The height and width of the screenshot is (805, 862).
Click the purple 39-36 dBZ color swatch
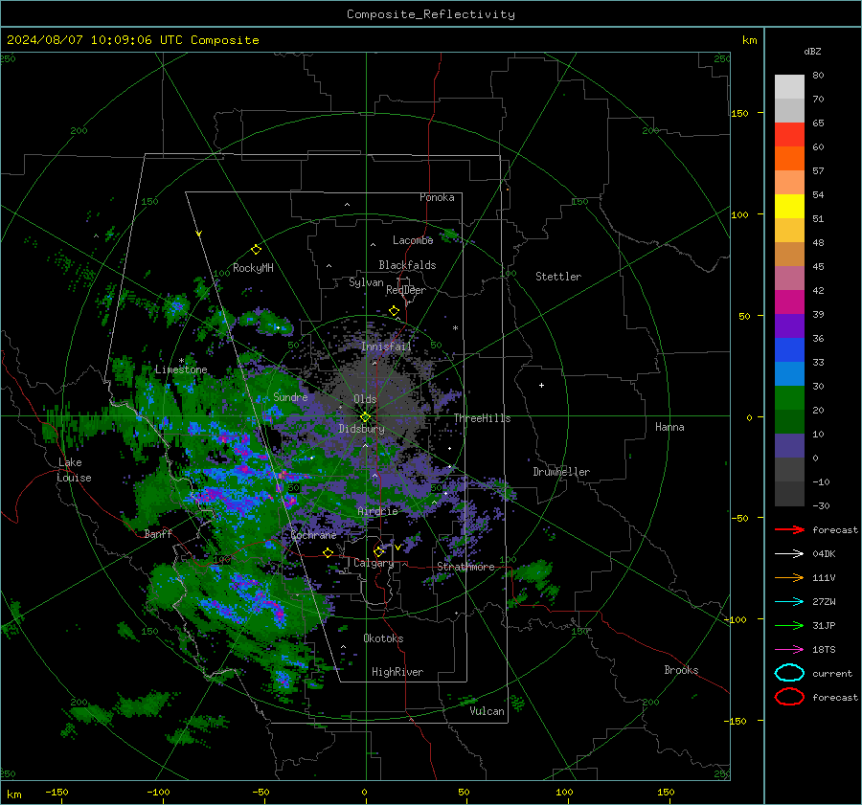pos(789,326)
